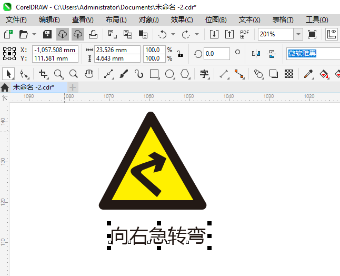Mirror the object vertically
This screenshot has width=340, height=276.
coord(272,54)
